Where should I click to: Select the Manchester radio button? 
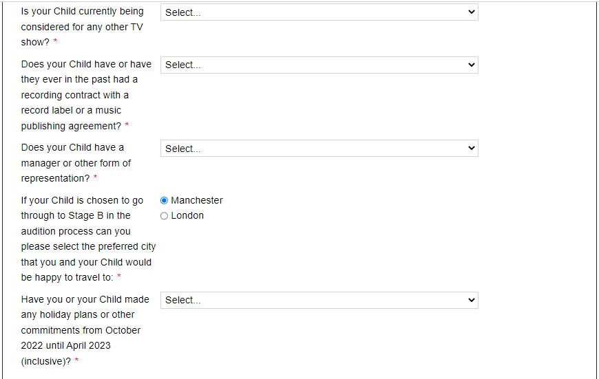coord(165,201)
